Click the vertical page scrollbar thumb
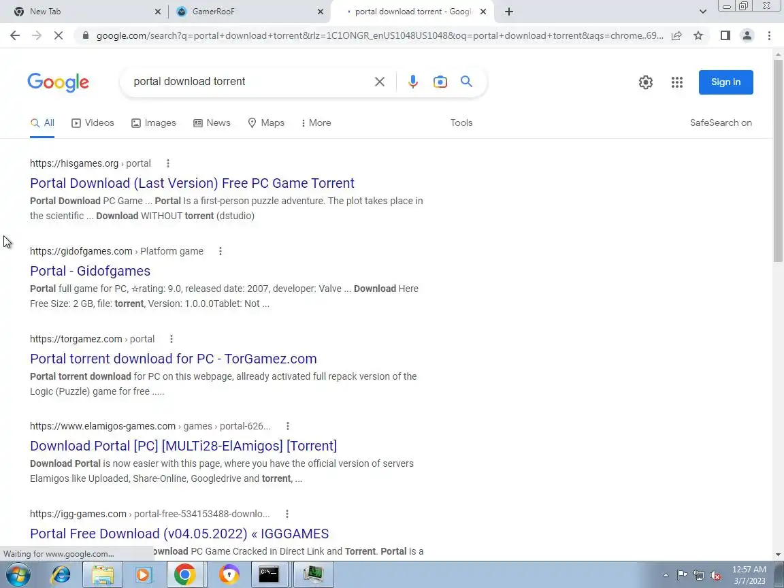 tap(778, 160)
